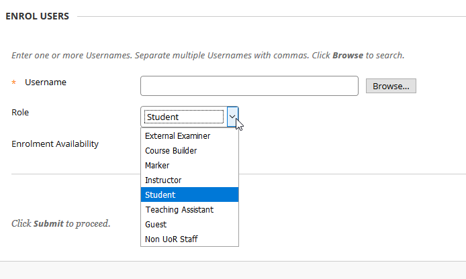This screenshot has width=466, height=279.
Task: Click the Role label
Action: click(20, 113)
